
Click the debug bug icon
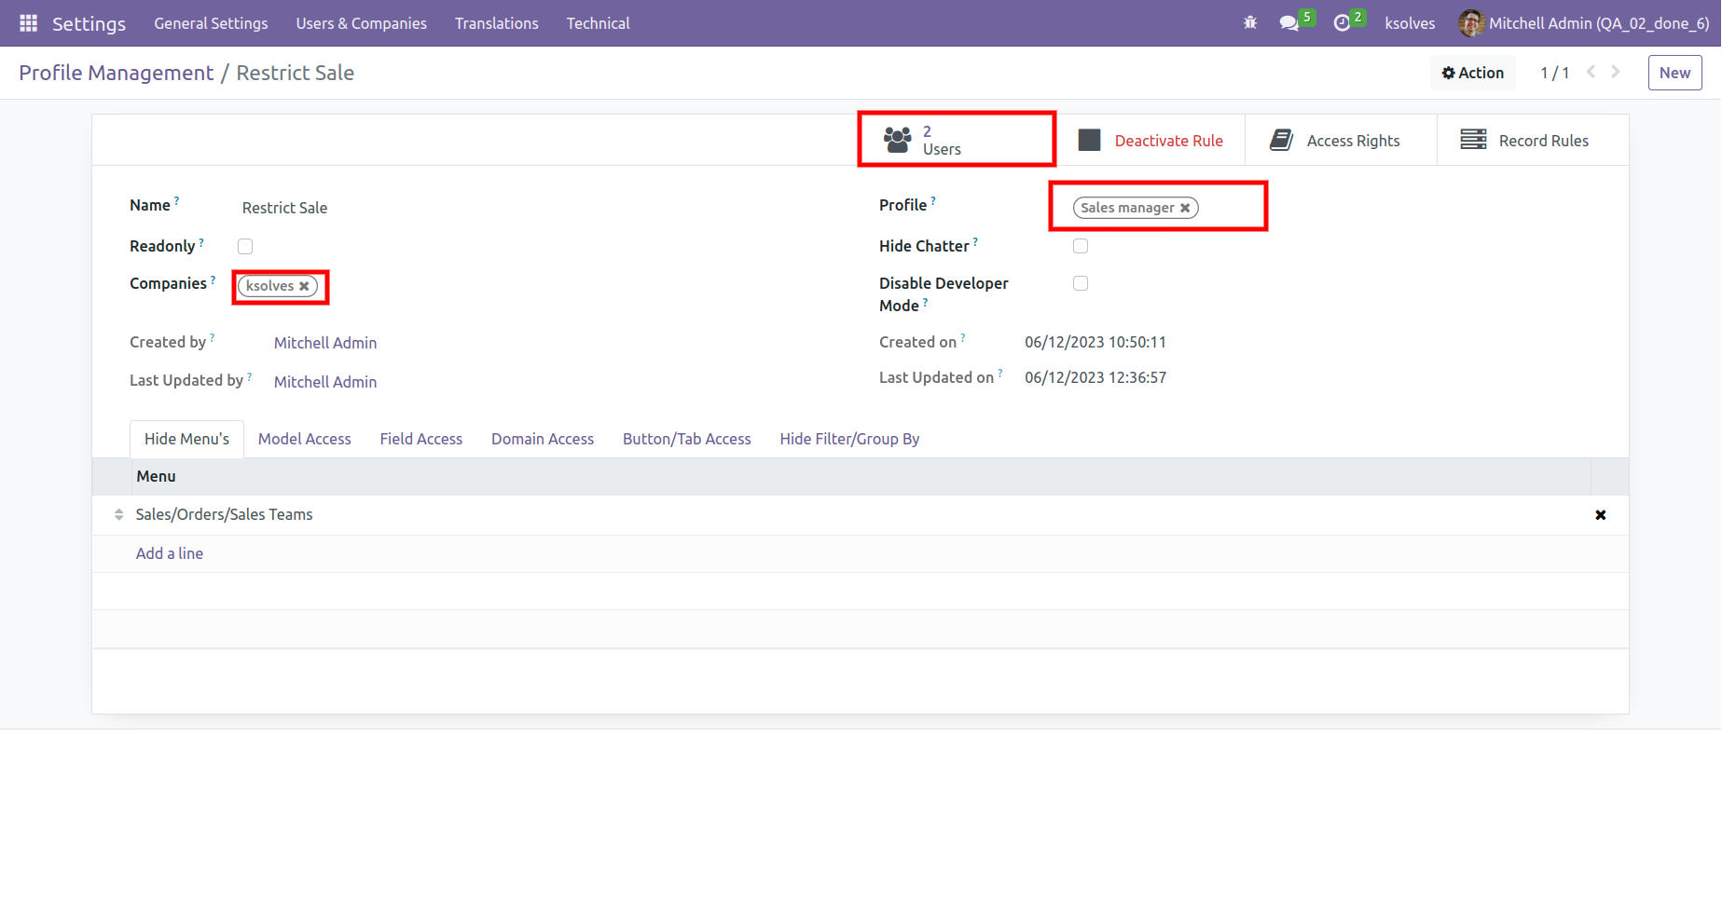pyautogui.click(x=1250, y=23)
